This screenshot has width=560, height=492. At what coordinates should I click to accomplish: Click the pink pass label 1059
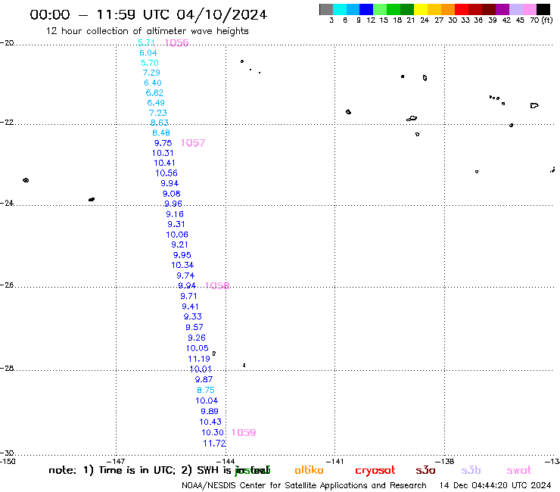[244, 432]
